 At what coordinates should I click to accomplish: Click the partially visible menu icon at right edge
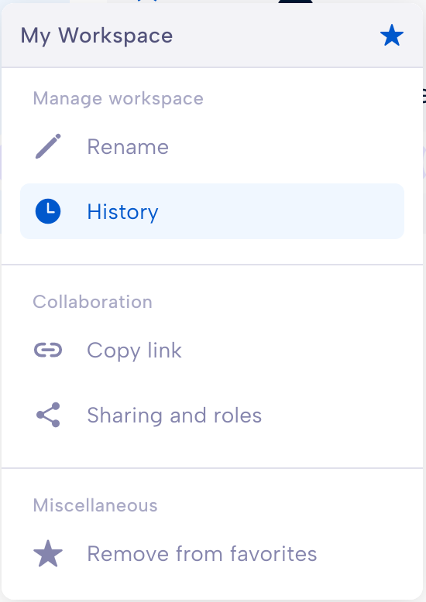(424, 96)
